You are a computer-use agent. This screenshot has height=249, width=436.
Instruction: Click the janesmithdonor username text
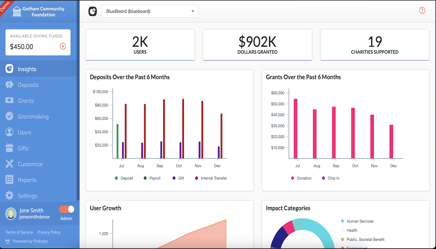[35, 217]
